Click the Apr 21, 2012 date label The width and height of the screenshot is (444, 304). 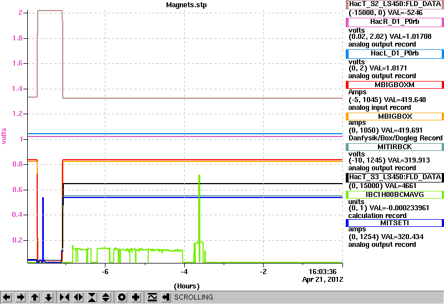click(323, 280)
